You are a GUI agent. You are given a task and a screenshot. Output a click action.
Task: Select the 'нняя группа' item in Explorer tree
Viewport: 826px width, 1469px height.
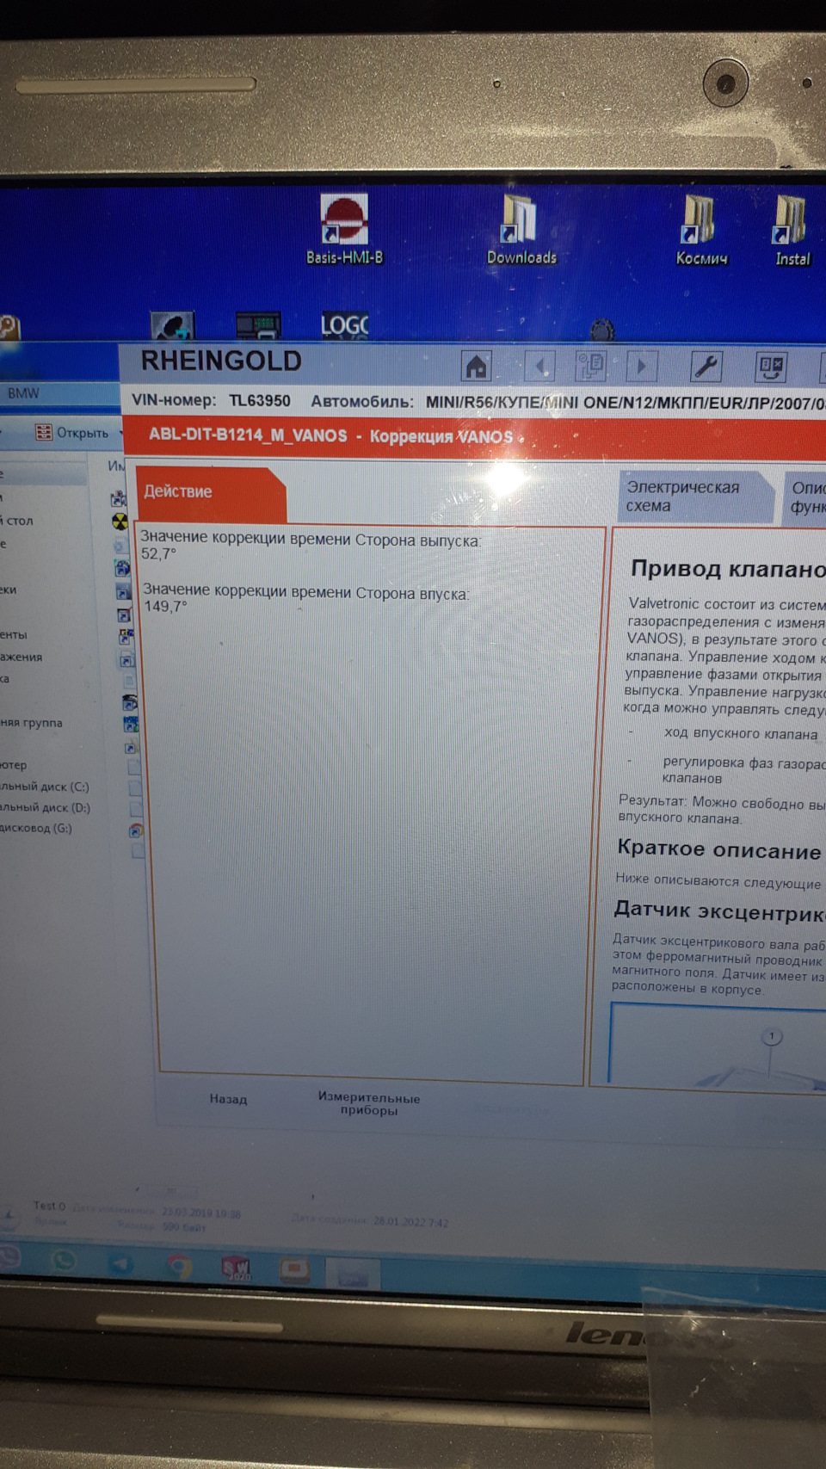pyautogui.click(x=31, y=722)
